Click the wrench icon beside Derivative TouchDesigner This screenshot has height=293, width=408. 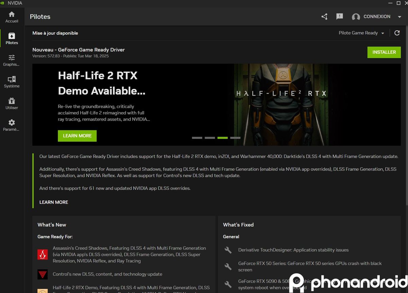(228, 250)
